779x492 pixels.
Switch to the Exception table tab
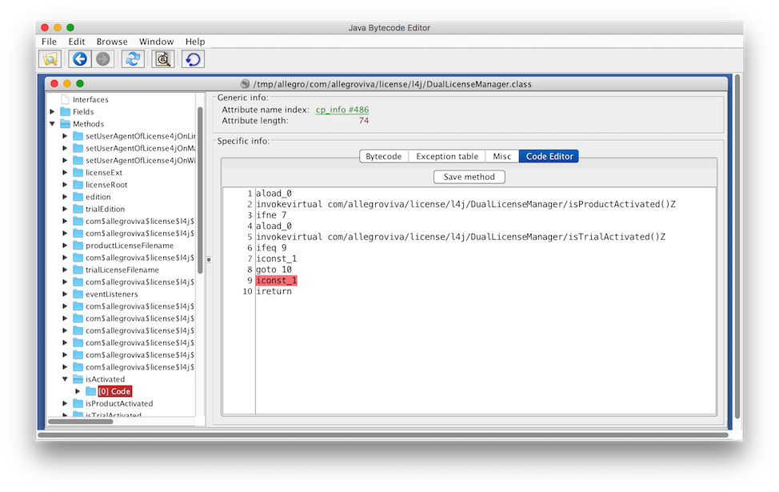447,156
